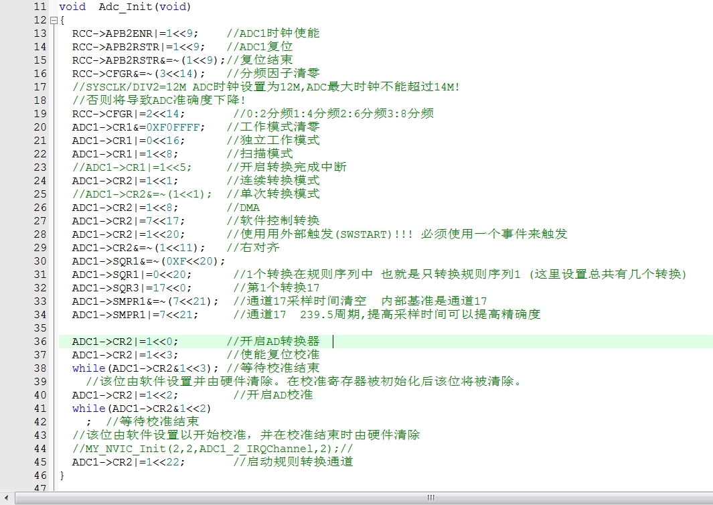Click the line 'ADC1->CR1|=1<<8;'
713x505 pixels.
point(125,154)
